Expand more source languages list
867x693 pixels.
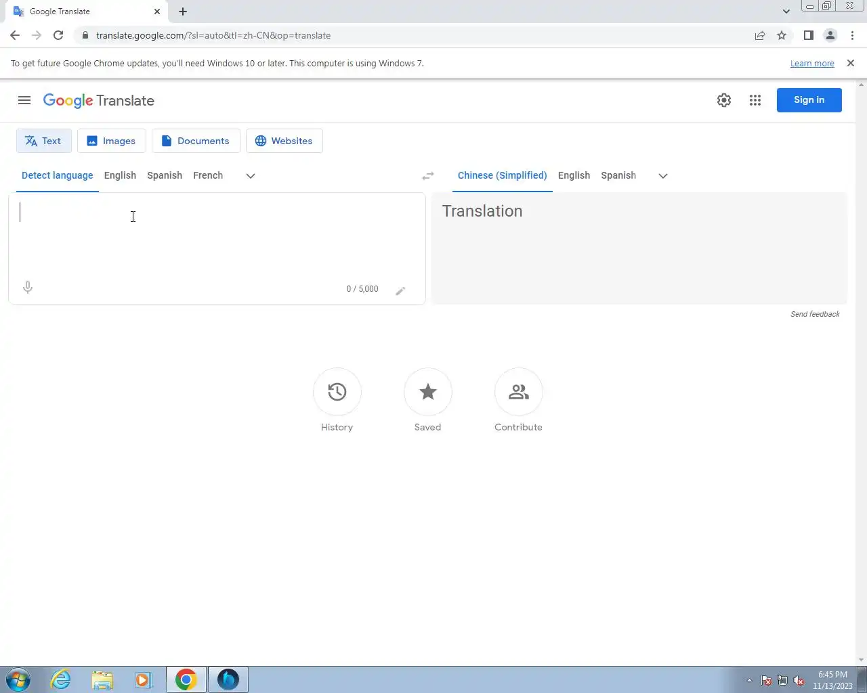coord(251,175)
